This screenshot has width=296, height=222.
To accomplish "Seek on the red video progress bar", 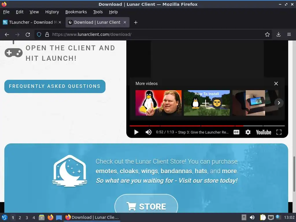I will pyautogui.click(x=207, y=126).
